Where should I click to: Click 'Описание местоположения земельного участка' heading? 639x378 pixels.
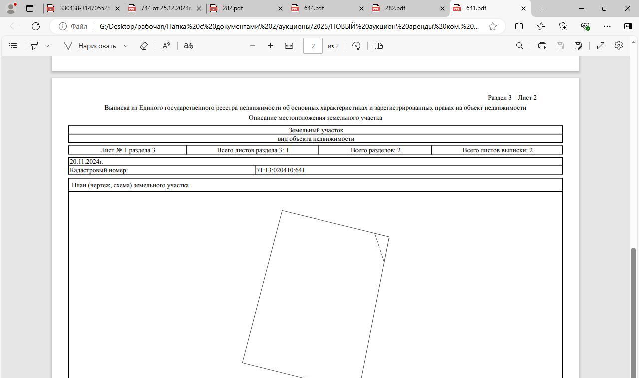(316, 118)
